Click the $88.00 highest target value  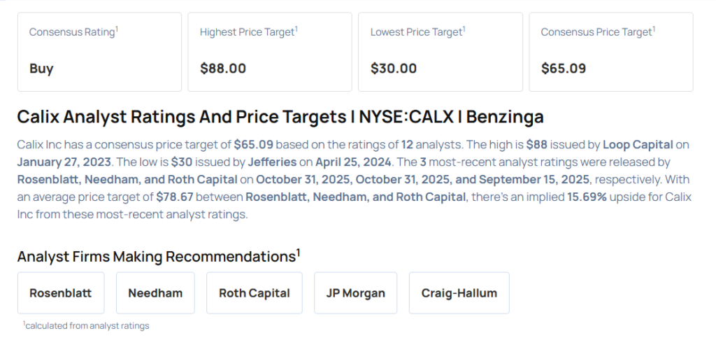[x=223, y=69]
